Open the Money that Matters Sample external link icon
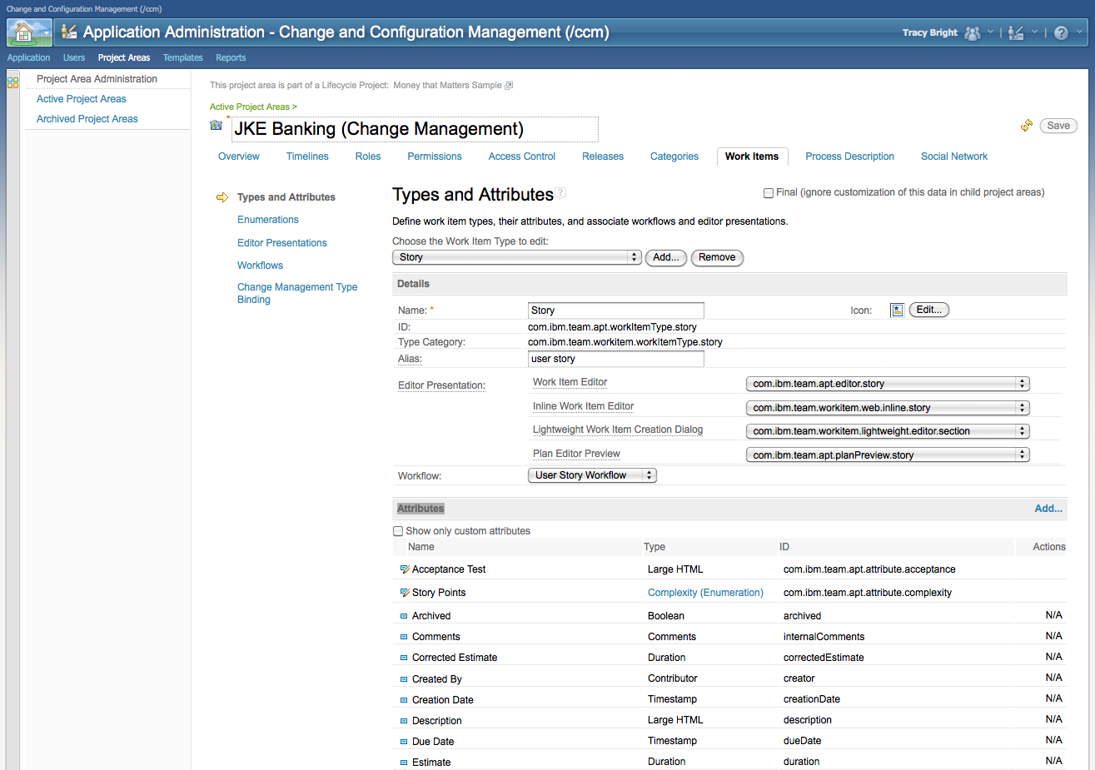 (509, 85)
